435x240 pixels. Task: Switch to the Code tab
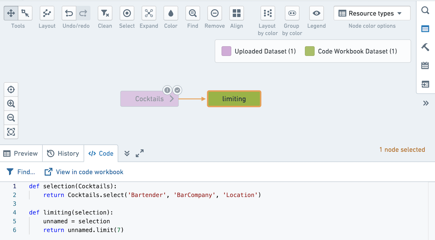point(101,154)
